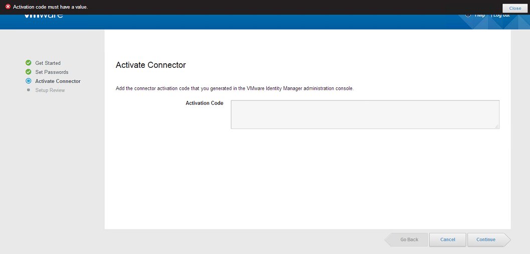
Task: Click the Help question mark icon
Action: tap(468, 15)
